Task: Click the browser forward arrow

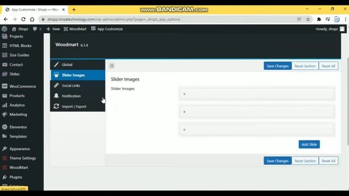Action: (x=15, y=20)
